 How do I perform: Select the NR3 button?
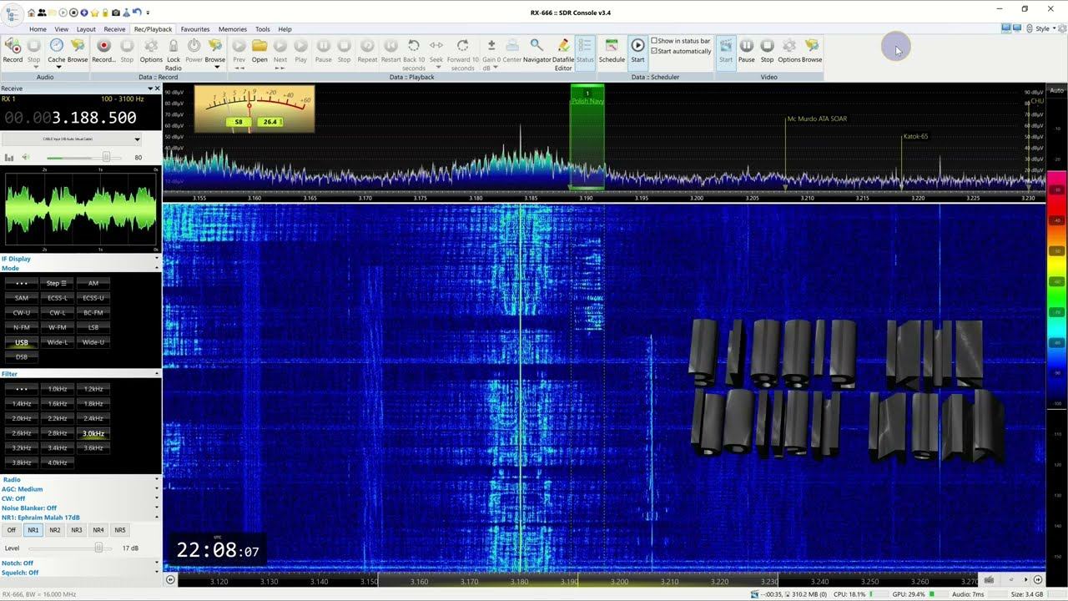77,530
